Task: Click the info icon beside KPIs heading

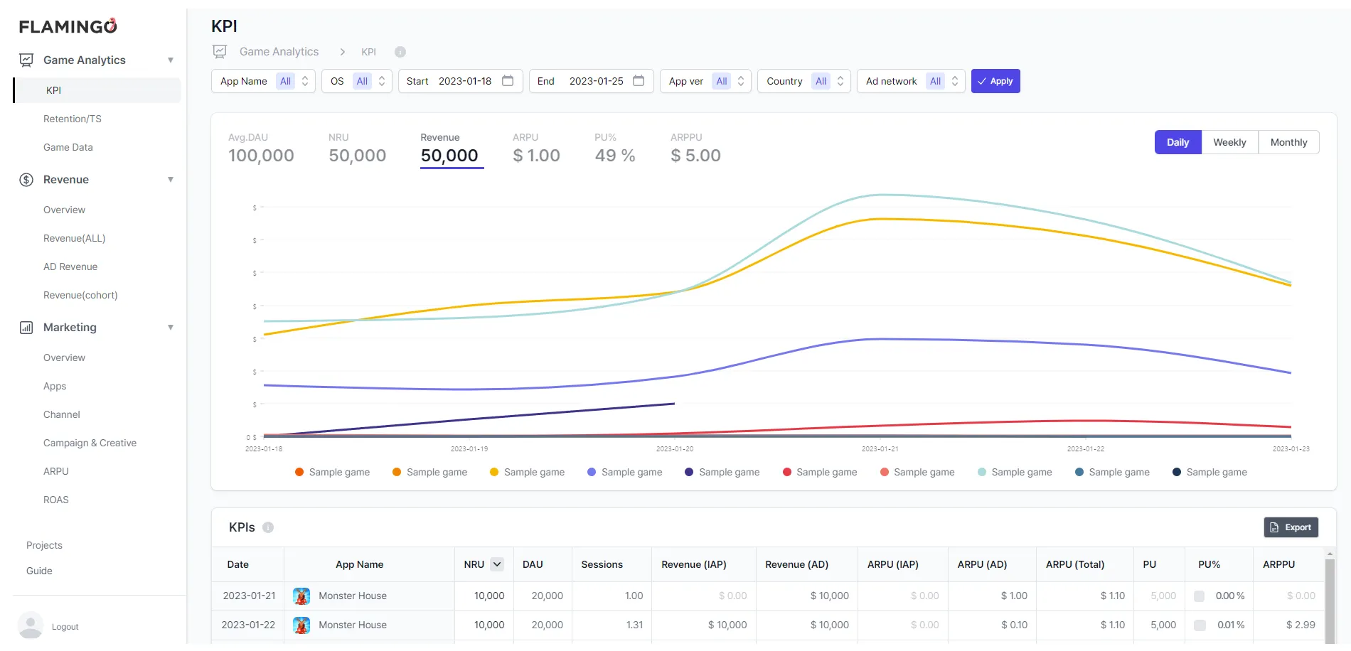Action: pyautogui.click(x=268, y=527)
